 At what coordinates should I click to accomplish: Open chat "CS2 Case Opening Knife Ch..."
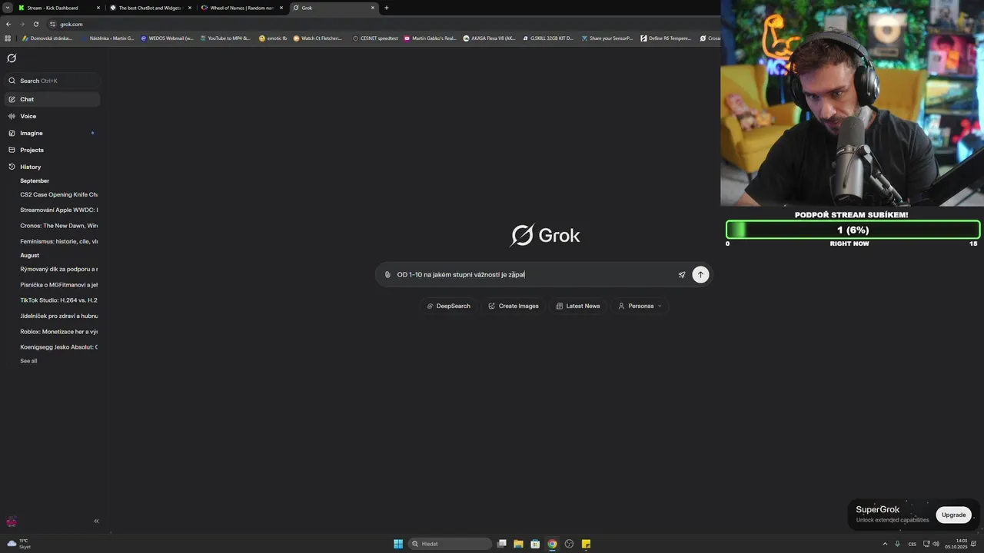[58, 194]
